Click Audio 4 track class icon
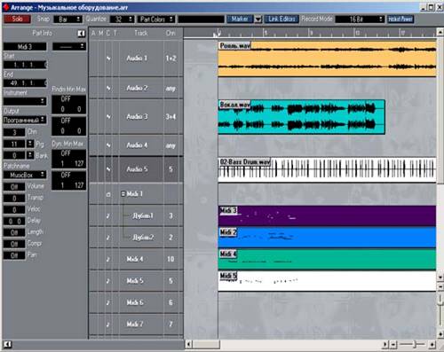 click(108, 145)
